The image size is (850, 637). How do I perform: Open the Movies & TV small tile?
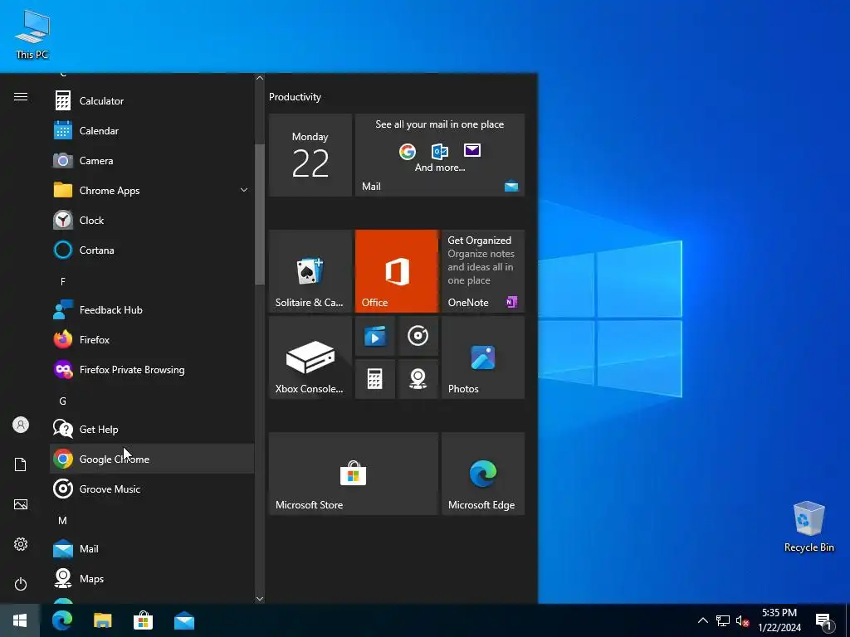pyautogui.click(x=375, y=337)
